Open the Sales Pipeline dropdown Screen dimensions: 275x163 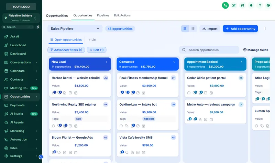75,28
